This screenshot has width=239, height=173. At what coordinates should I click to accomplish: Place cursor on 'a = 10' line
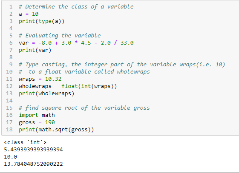[29, 14]
